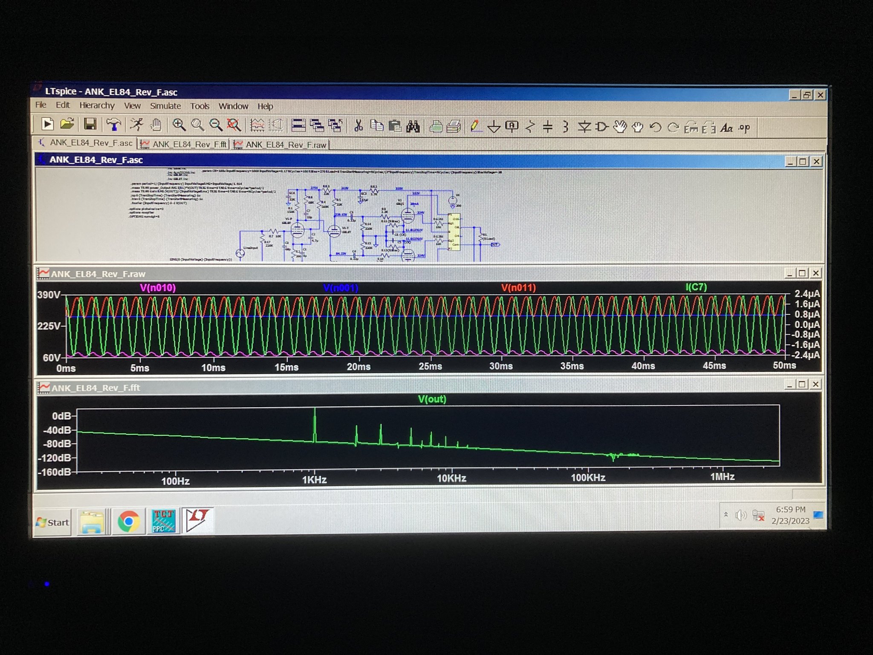
Task: Show hidden system tray icons
Action: click(x=726, y=515)
